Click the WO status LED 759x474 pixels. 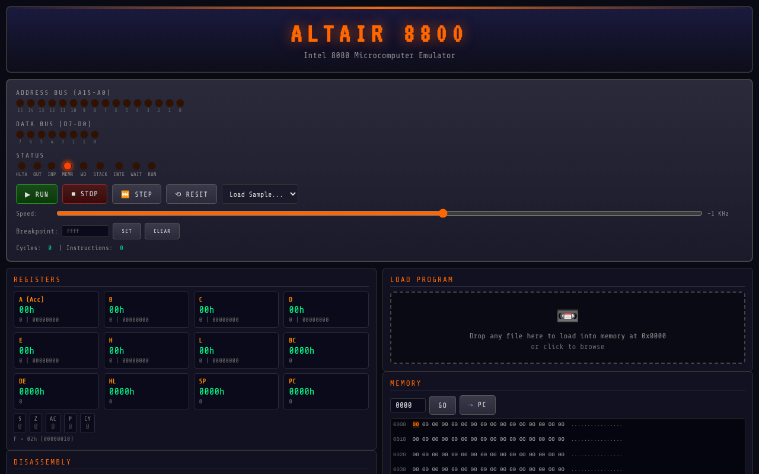[x=84, y=166]
